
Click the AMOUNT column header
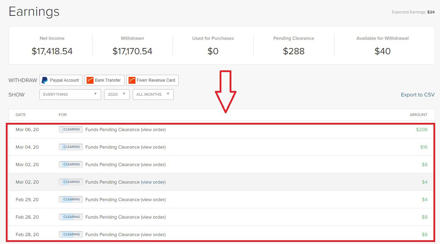tap(418, 115)
